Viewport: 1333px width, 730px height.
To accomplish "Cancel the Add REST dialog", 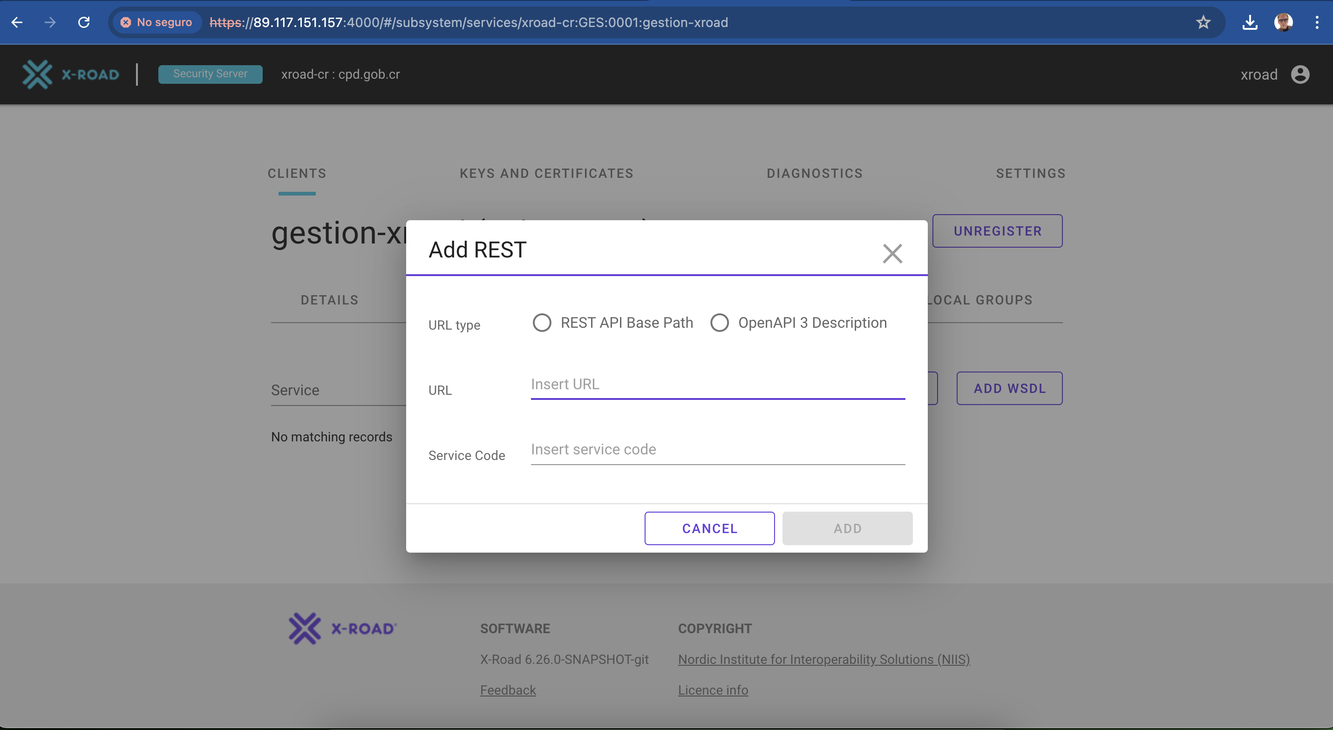I will point(709,528).
